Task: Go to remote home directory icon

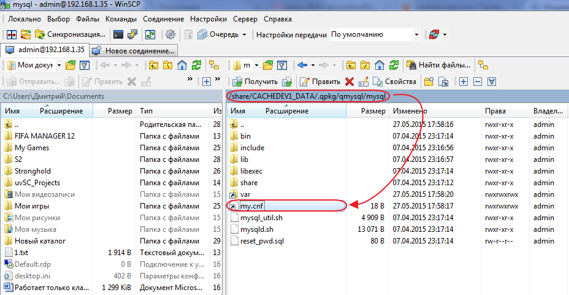Action: pyautogui.click(x=380, y=65)
